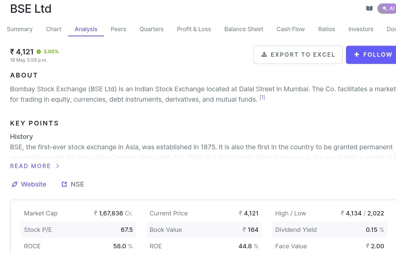Viewport: 396px width, 254px height.
Task: Open the book reader icon near AI
Action: [x=369, y=9]
